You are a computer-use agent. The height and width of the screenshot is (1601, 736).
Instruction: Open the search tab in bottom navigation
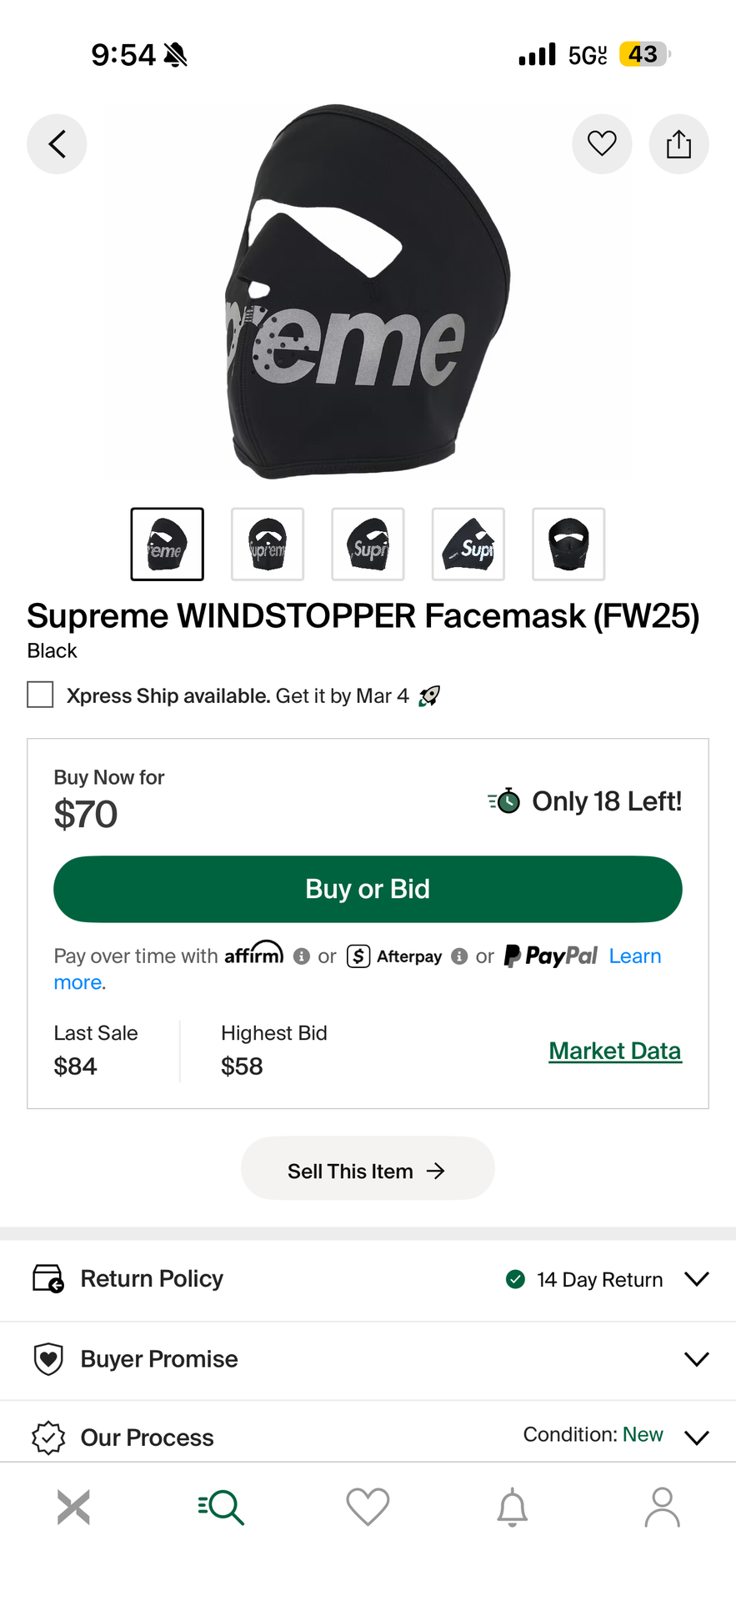coord(220,1507)
